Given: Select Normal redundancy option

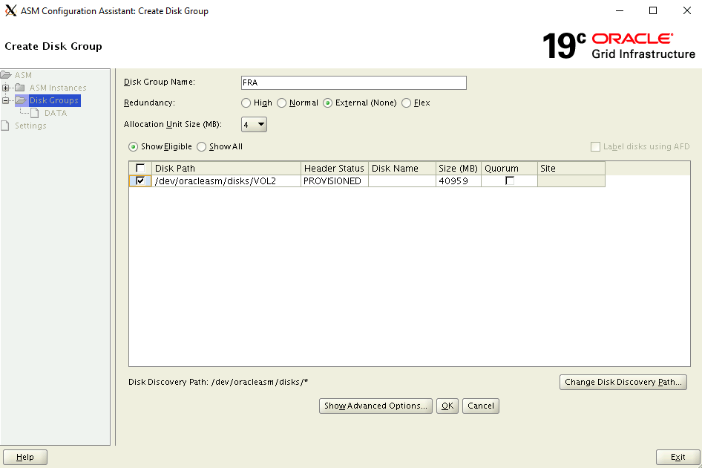Looking at the screenshot, I should [281, 103].
